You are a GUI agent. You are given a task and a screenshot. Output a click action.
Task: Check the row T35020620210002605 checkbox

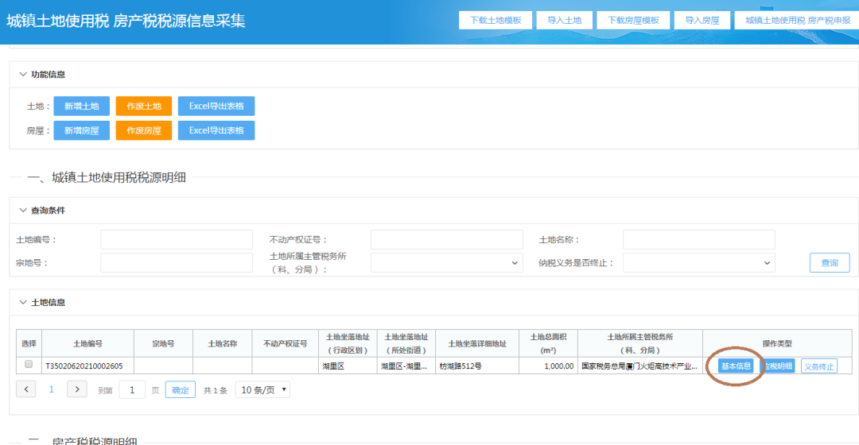[29, 364]
